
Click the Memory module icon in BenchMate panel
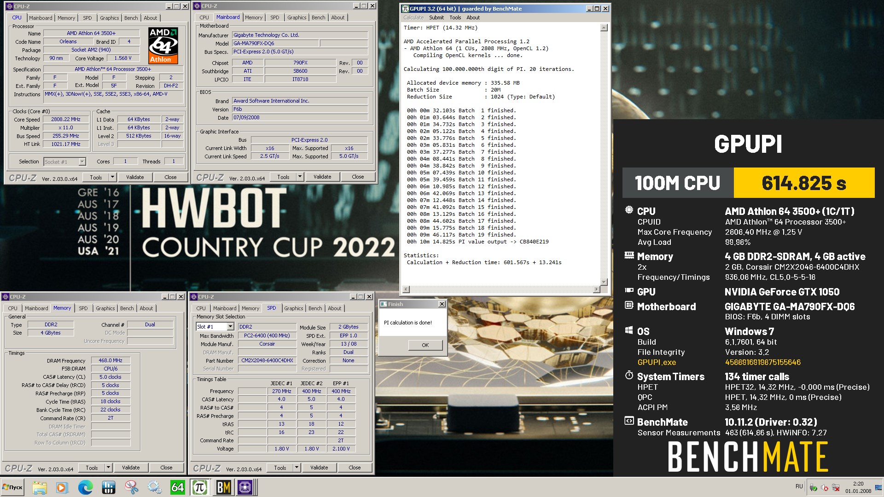pyautogui.click(x=629, y=255)
